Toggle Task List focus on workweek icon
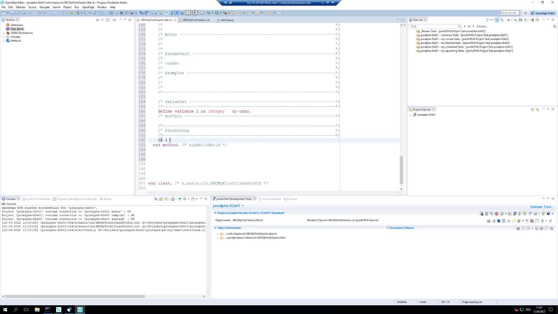The width and height of the screenshot is (558, 314). [x=509, y=20]
